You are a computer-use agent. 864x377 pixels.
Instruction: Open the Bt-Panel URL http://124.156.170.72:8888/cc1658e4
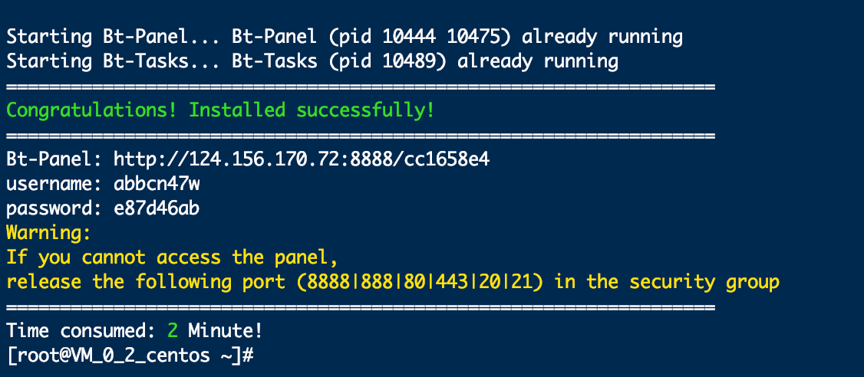301,159
